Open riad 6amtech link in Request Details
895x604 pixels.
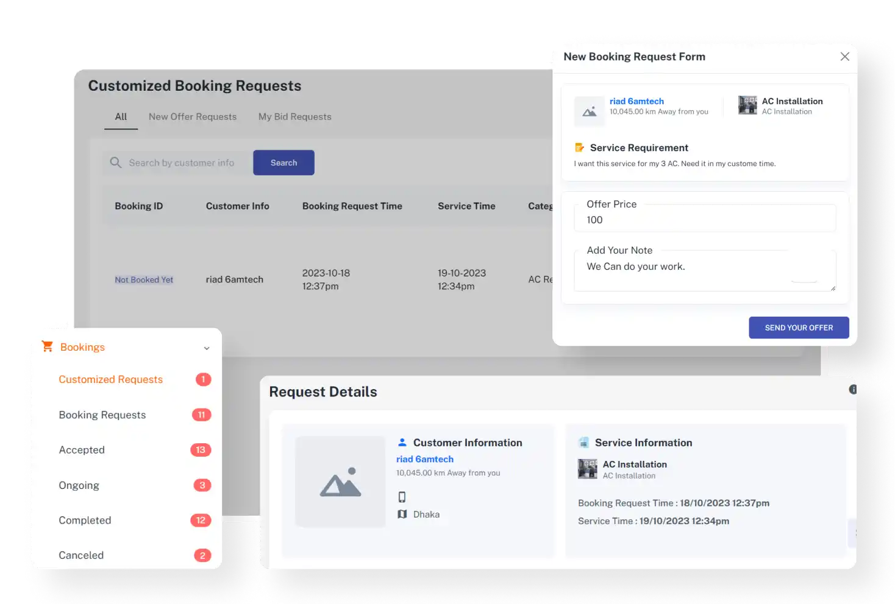pyautogui.click(x=425, y=459)
